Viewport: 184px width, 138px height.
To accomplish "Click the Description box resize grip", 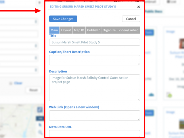I will (x=139, y=100).
